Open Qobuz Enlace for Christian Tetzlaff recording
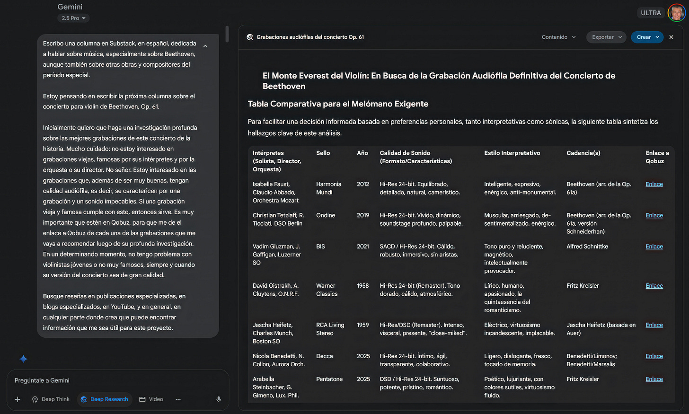 click(x=654, y=215)
